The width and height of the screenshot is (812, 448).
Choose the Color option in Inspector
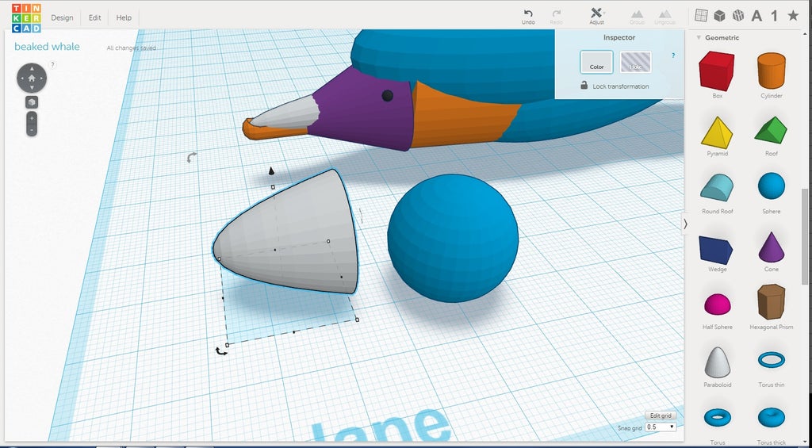(x=596, y=62)
